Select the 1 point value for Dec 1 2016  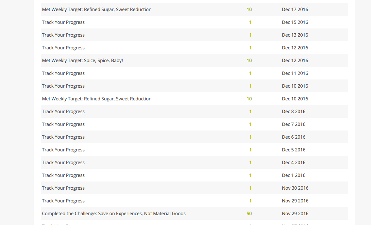[x=250, y=176]
